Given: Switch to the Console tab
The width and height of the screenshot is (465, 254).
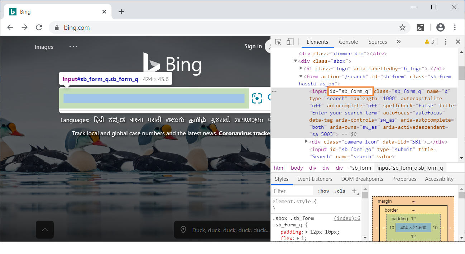Looking at the screenshot, I should coord(349,42).
